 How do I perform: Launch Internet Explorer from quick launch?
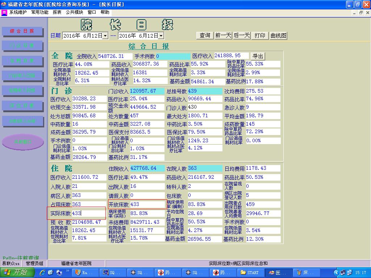click(x=43, y=273)
